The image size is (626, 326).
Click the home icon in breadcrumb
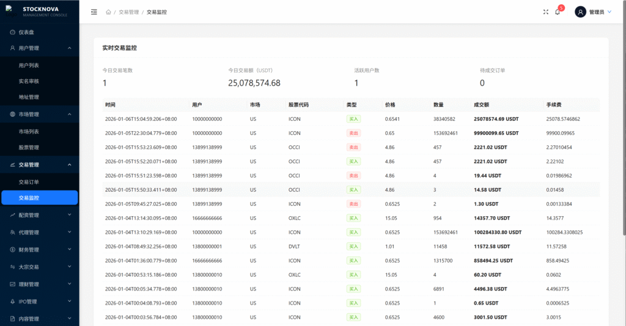click(108, 12)
